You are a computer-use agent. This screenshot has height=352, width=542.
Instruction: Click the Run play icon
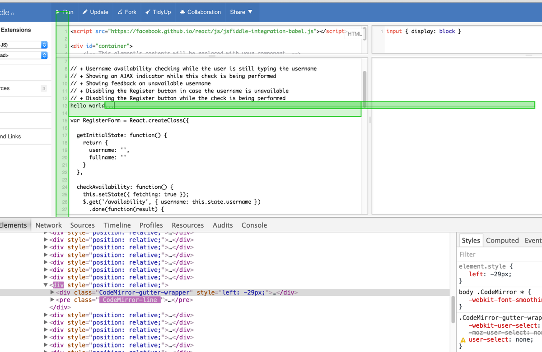(x=58, y=12)
